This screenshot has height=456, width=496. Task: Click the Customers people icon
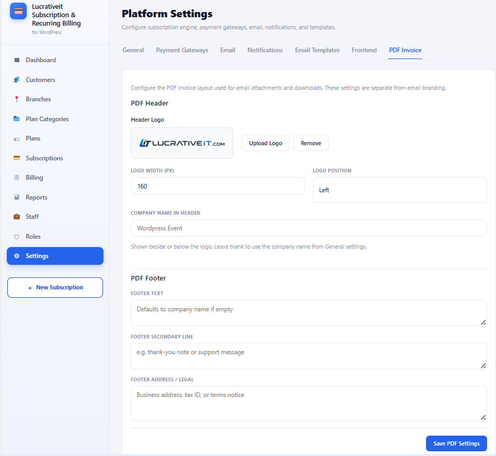(17, 80)
